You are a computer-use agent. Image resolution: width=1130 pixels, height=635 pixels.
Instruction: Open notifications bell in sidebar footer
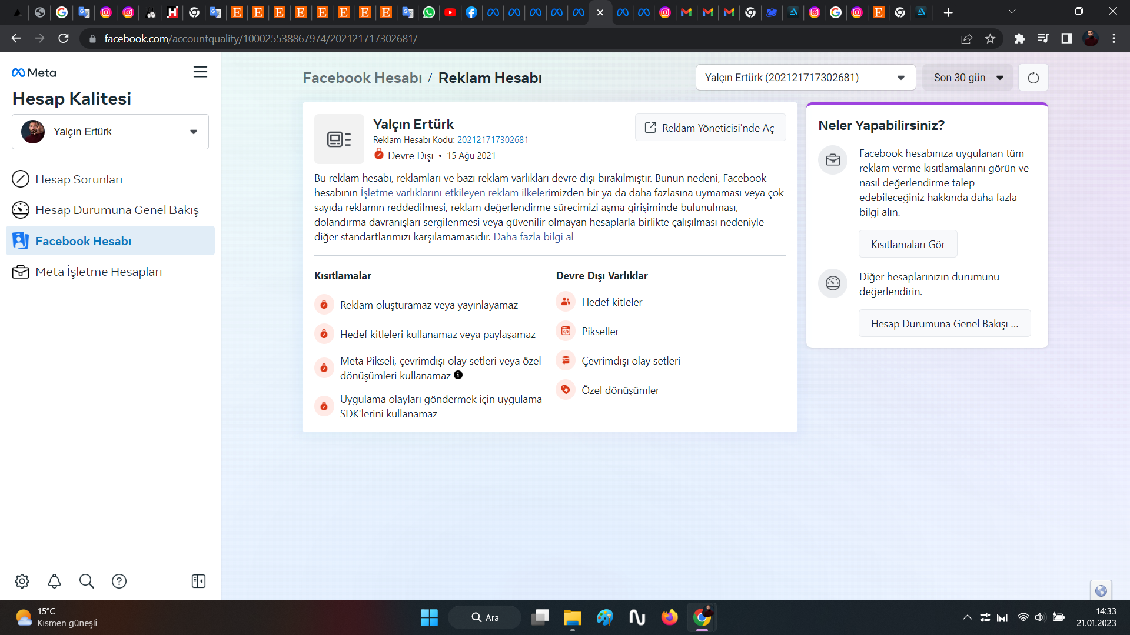coord(54,581)
